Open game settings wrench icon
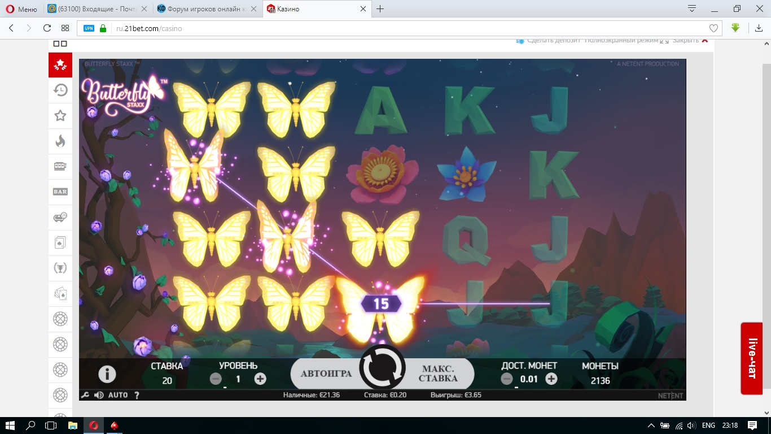Viewport: 771px width, 434px height. click(x=85, y=395)
